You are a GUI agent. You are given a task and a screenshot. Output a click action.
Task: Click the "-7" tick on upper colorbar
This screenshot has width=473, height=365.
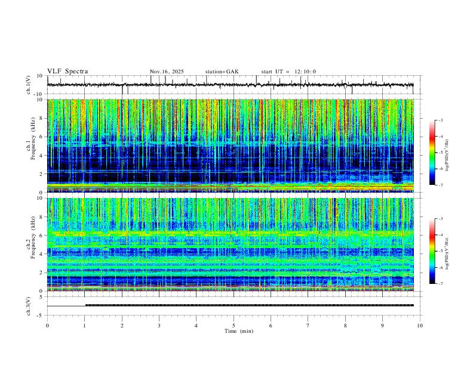point(440,185)
